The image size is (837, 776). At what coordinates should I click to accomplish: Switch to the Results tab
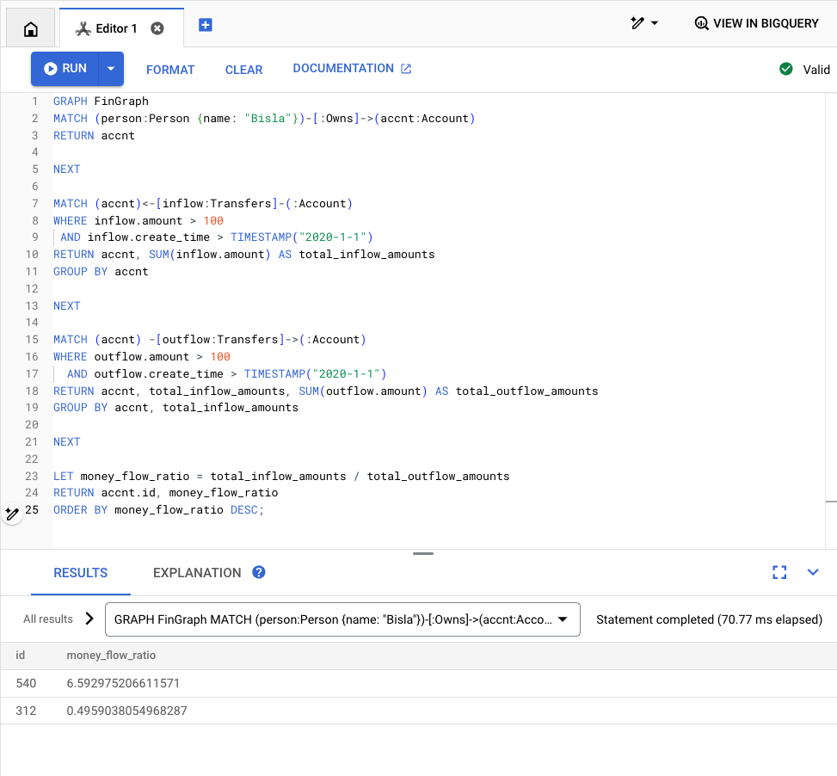(81, 573)
